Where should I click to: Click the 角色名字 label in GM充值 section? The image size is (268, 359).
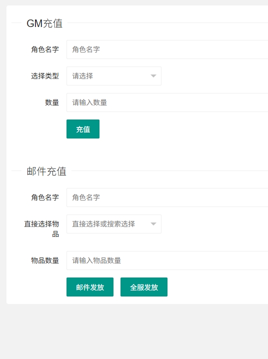coord(45,49)
